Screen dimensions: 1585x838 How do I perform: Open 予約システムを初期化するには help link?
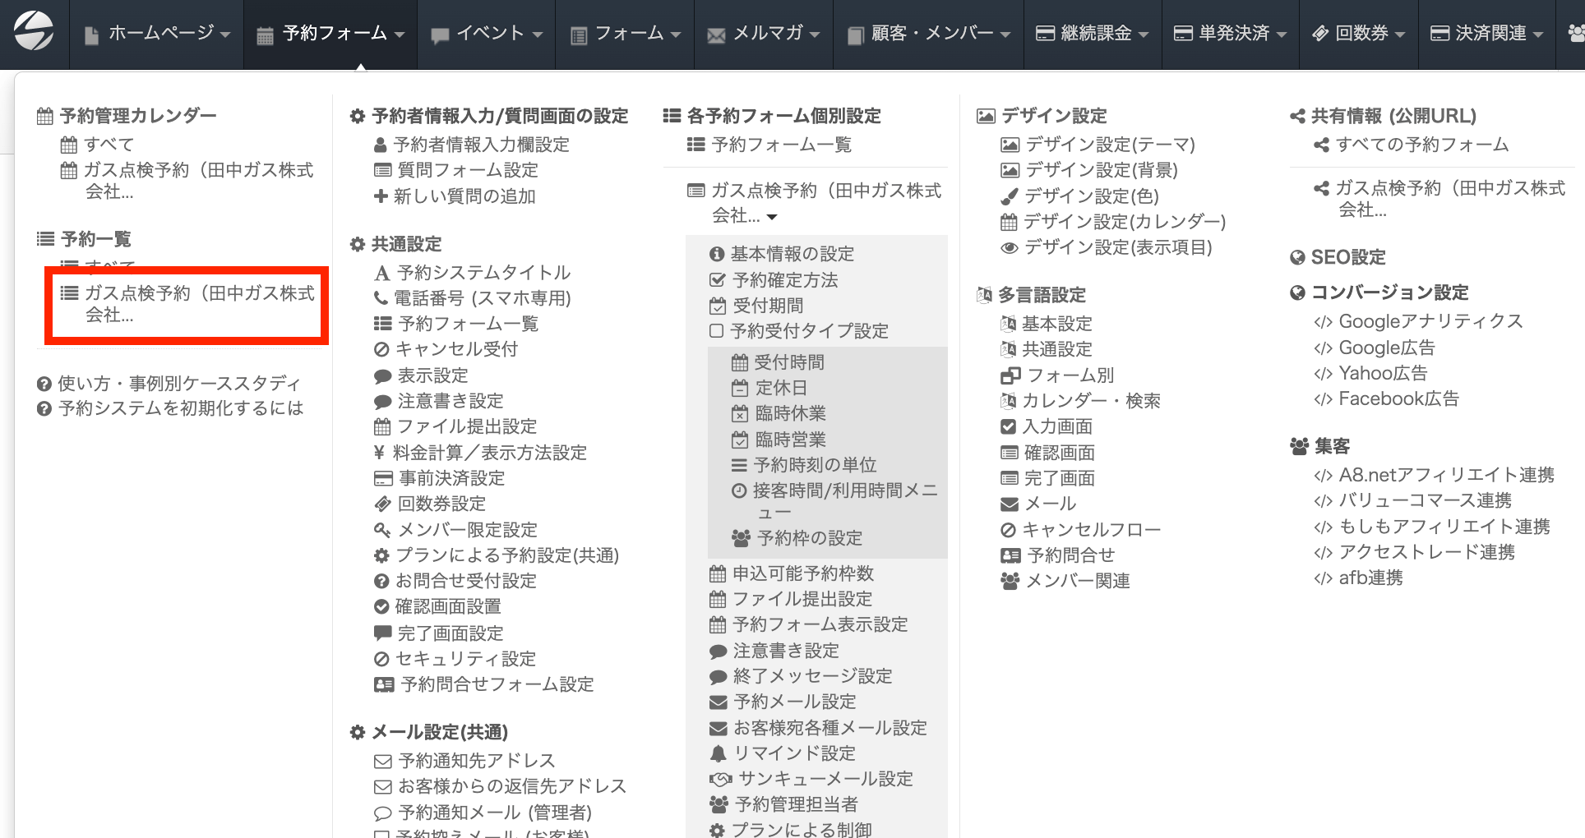pyautogui.click(x=180, y=408)
